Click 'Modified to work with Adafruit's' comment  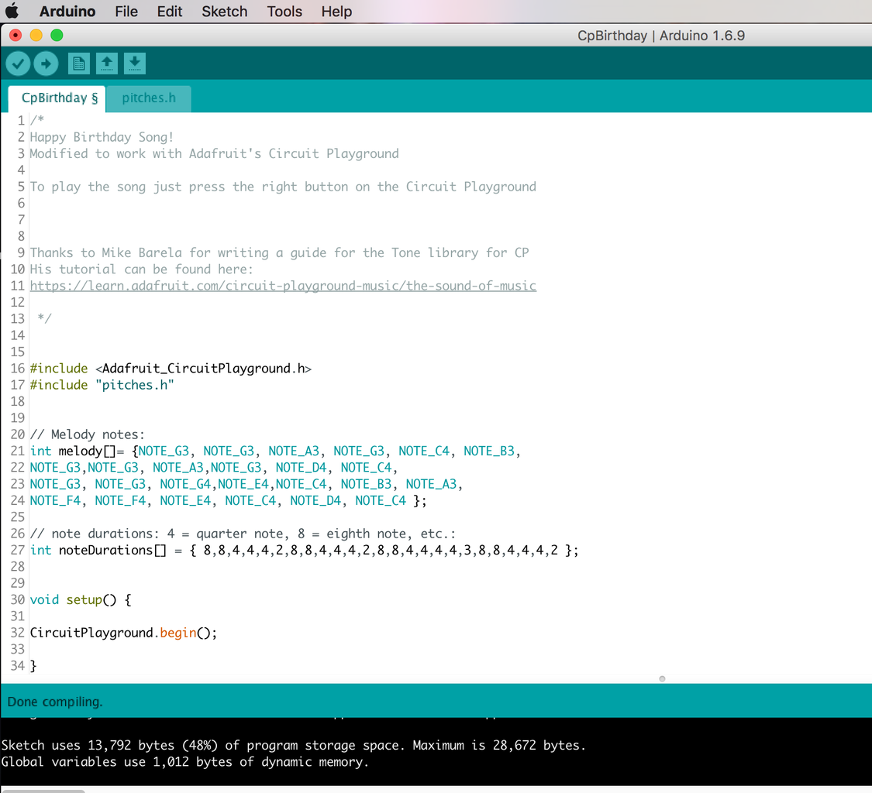[214, 154]
